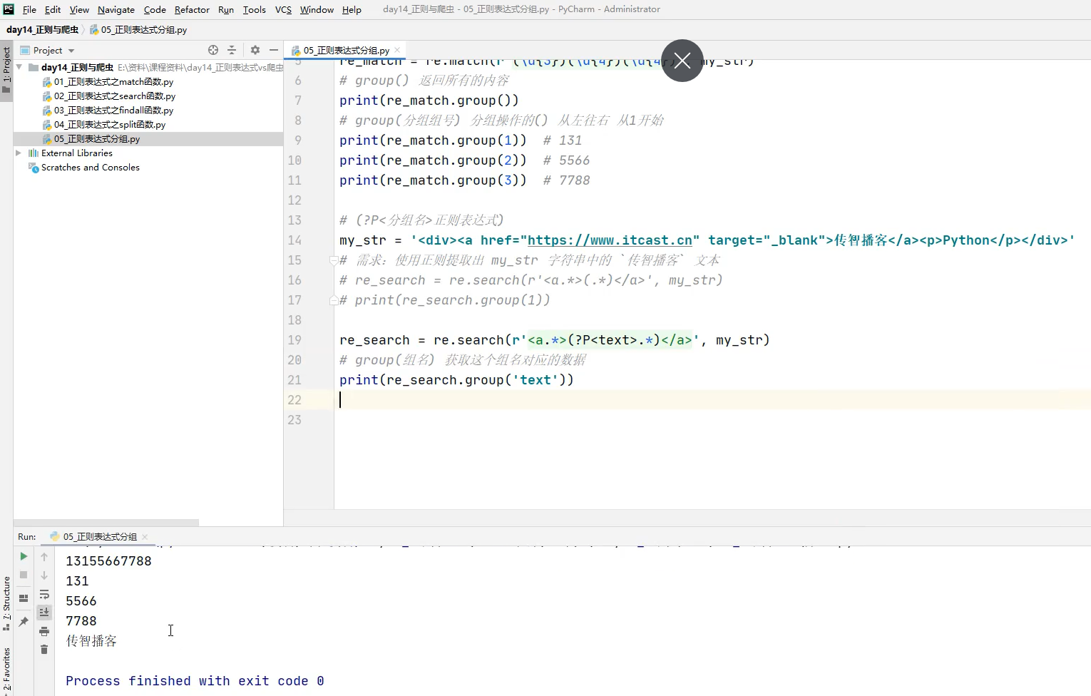The width and height of the screenshot is (1091, 696).
Task: Toggle Z: Structure side tool window
Action: click(6, 603)
